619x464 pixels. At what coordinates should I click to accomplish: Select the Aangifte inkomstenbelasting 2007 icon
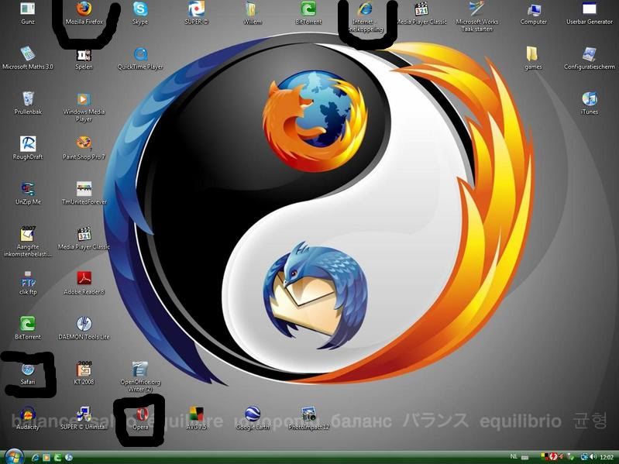tap(28, 241)
